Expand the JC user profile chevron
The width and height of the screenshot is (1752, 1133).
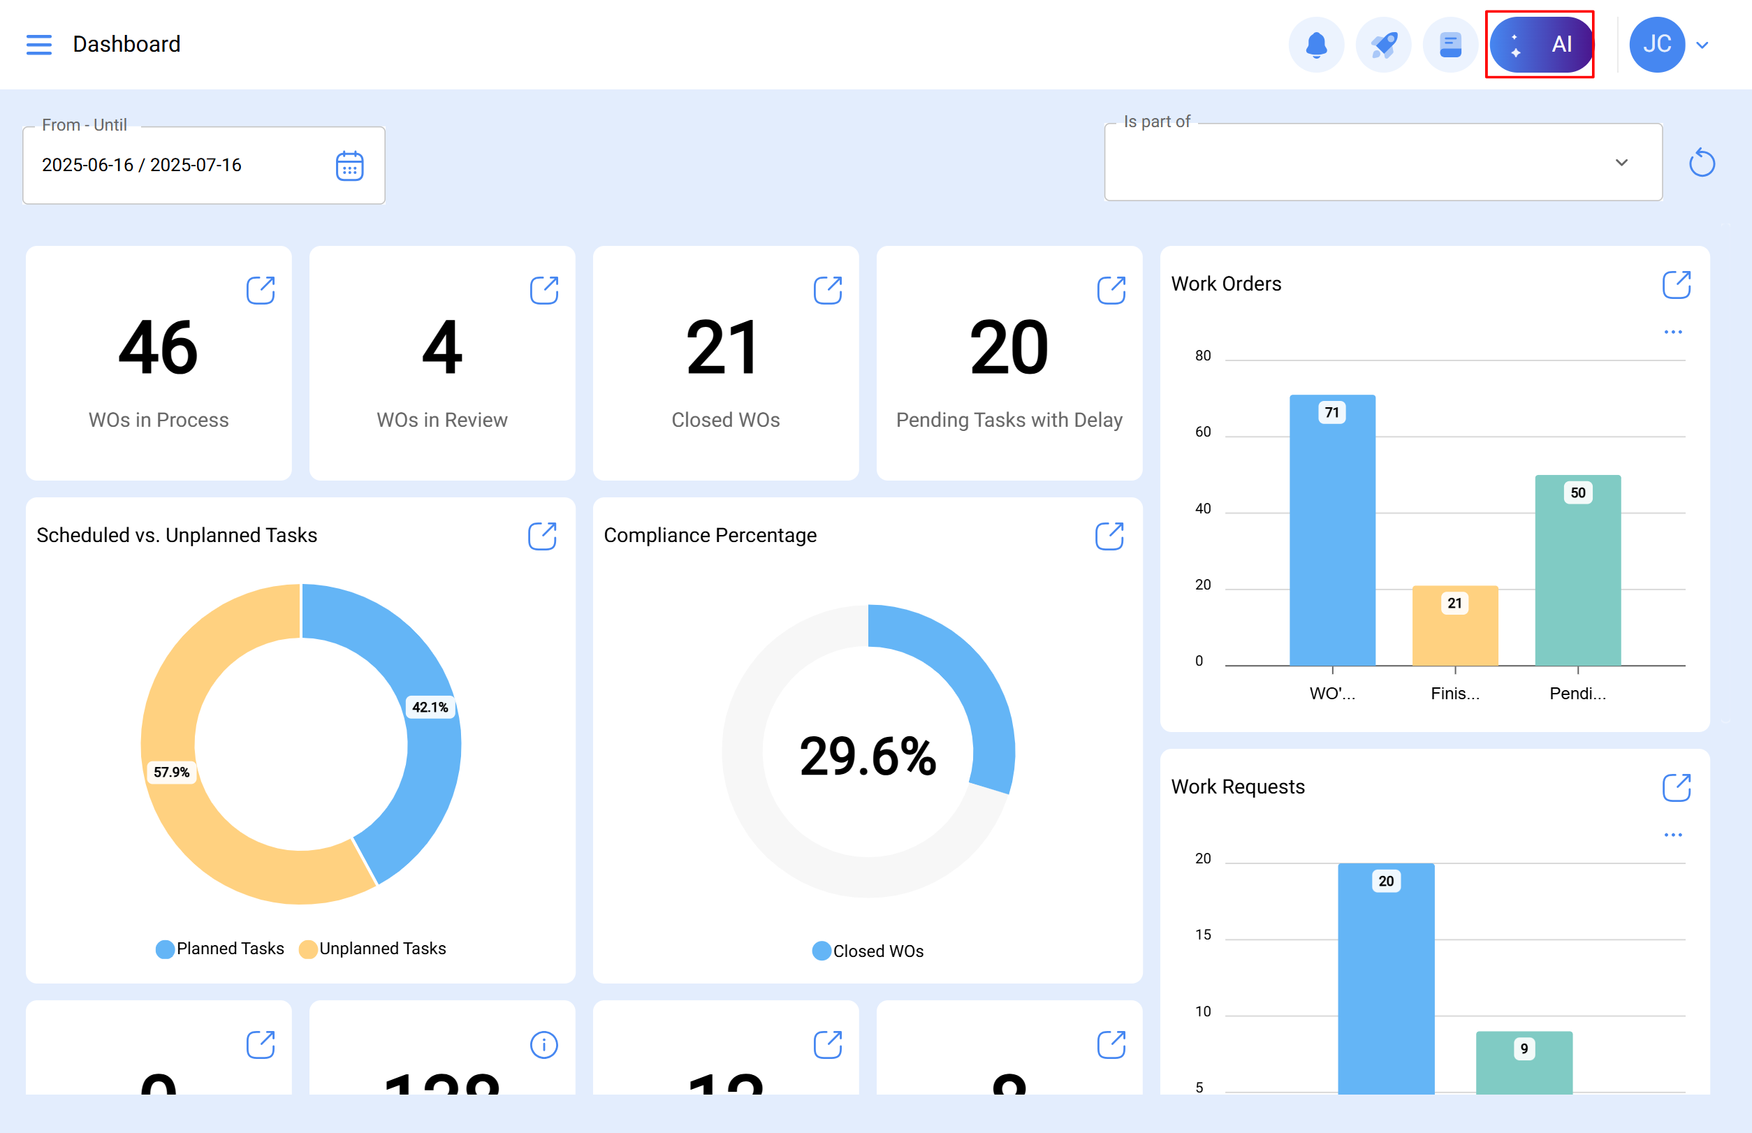[1702, 45]
